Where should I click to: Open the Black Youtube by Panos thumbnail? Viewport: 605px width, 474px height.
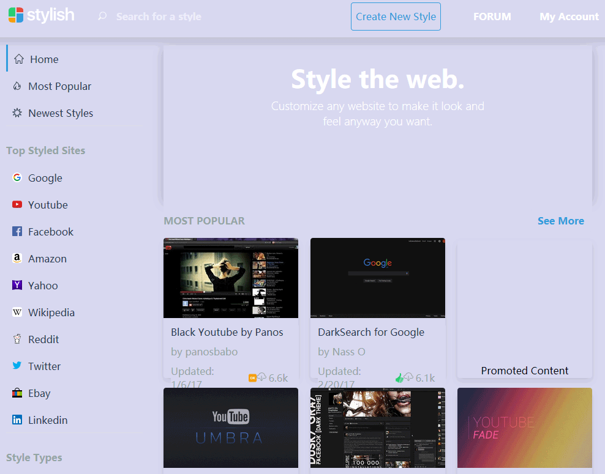click(231, 278)
